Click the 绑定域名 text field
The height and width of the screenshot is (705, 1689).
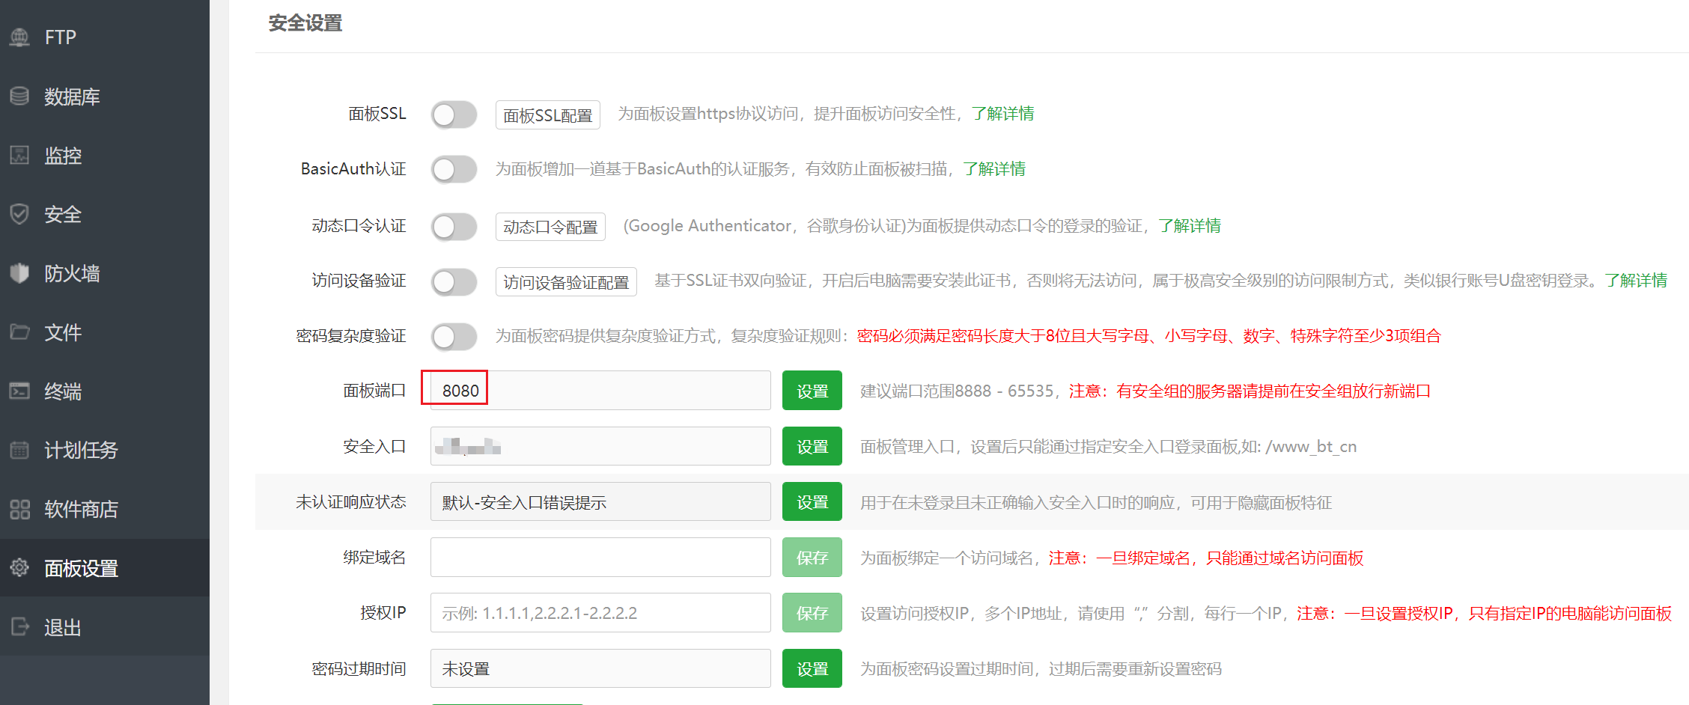pyautogui.click(x=600, y=558)
